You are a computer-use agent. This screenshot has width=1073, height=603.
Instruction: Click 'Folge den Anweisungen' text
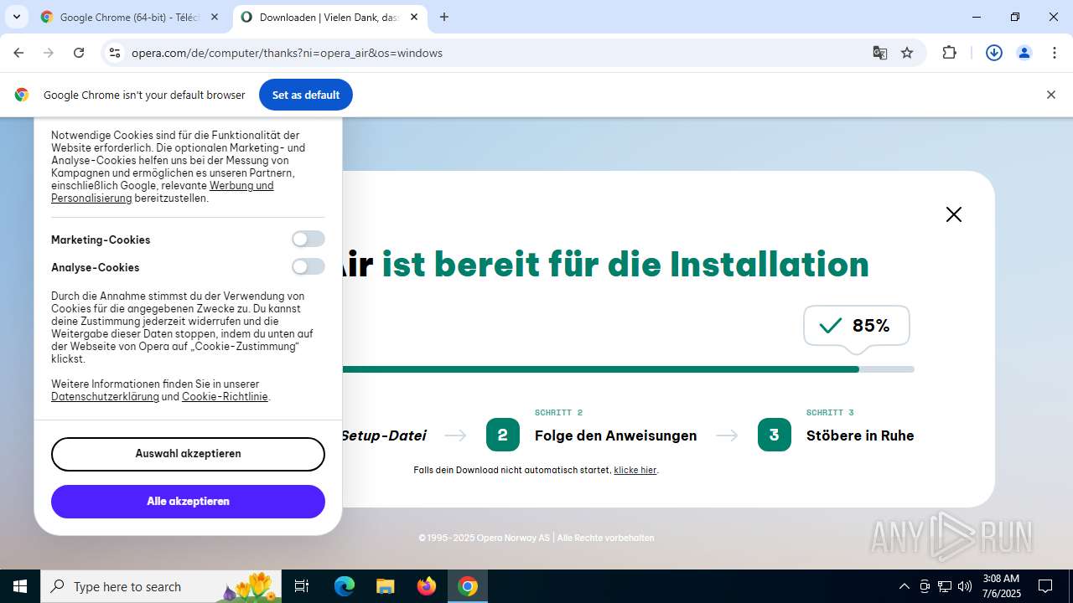pyautogui.click(x=616, y=435)
